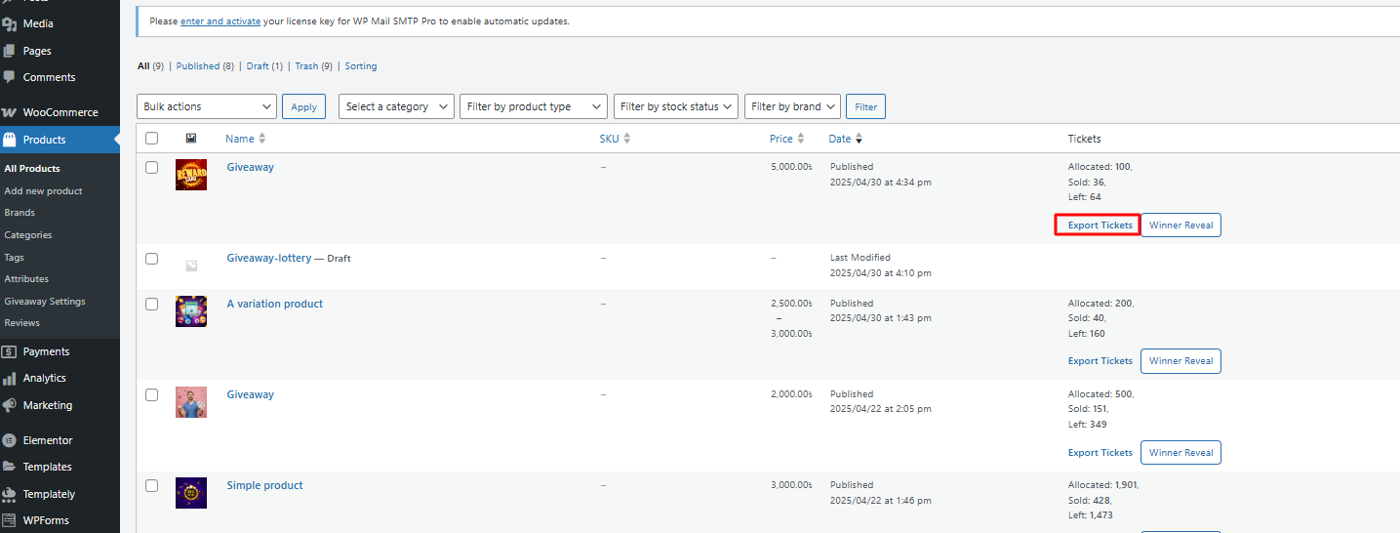Viewport: 1400px width, 533px height.
Task: Open Filter by stock status dropdown
Action: pos(675,106)
